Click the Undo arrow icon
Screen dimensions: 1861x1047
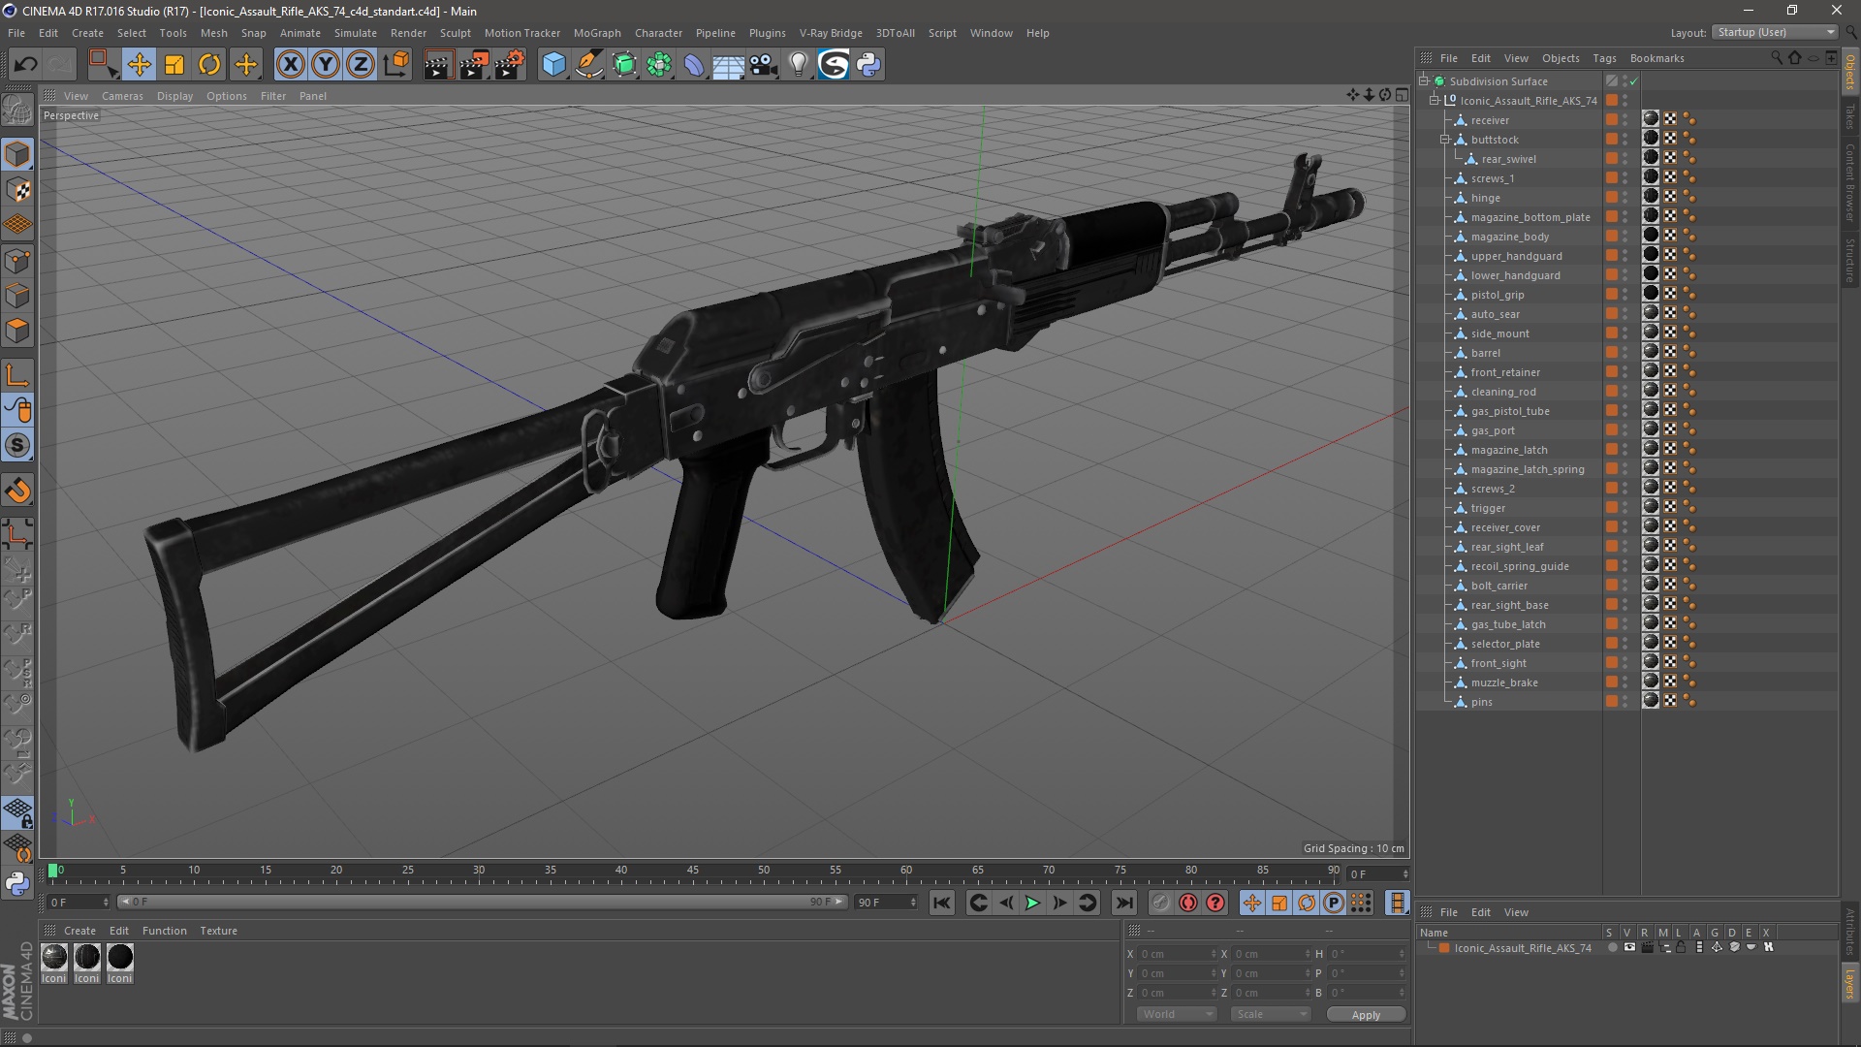[26, 65]
